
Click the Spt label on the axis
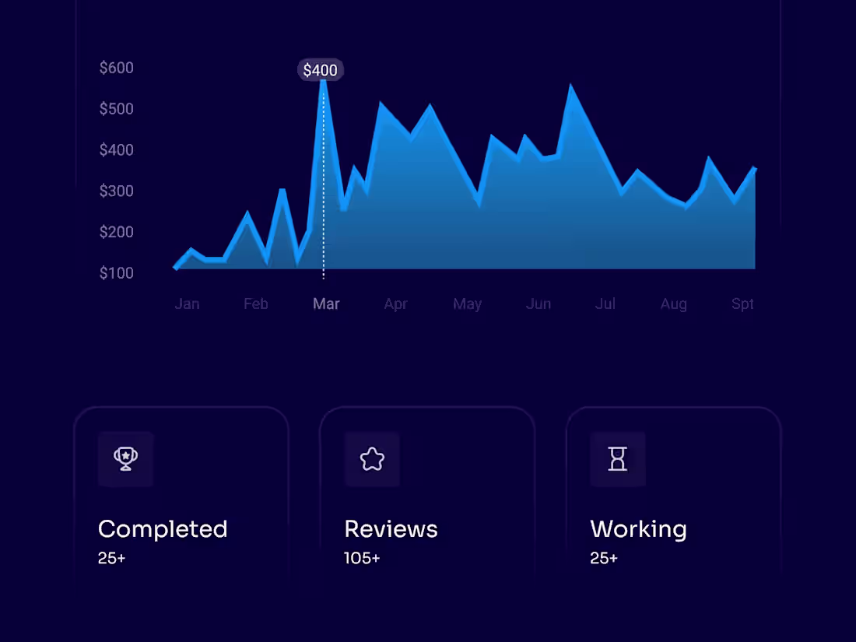click(x=742, y=303)
